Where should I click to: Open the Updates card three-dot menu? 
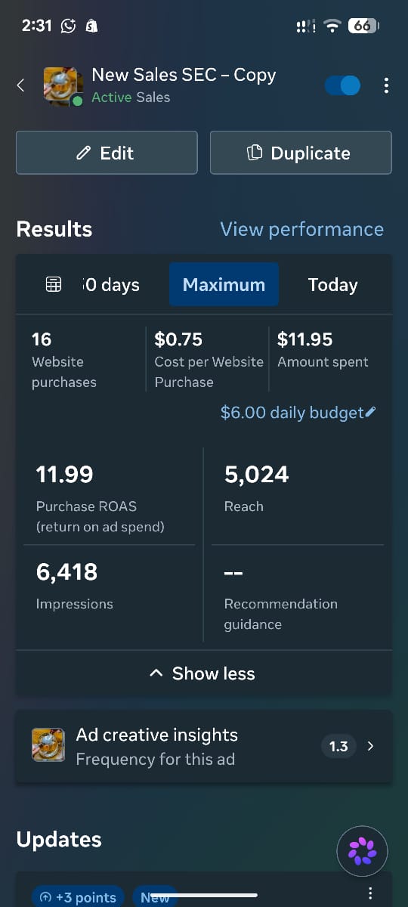(369, 894)
